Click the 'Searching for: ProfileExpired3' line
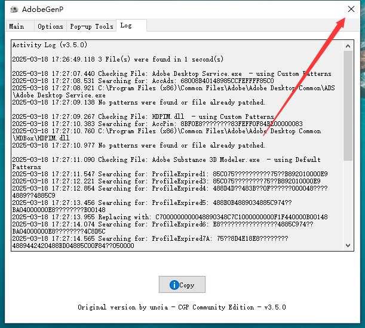This screenshot has height=328, width=365. (x=167, y=181)
